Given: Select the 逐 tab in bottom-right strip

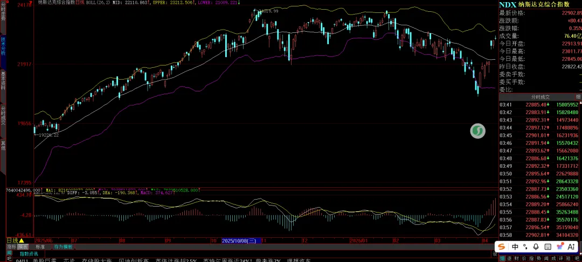Looking at the screenshot, I should [x=510, y=258].
